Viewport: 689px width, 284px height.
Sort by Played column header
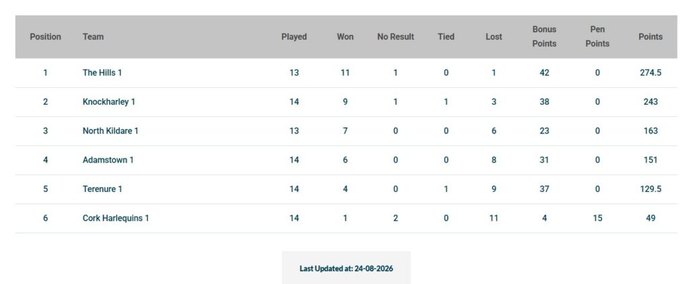(x=294, y=37)
